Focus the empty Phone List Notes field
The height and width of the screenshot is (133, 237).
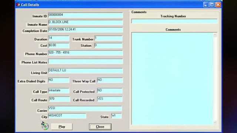(86, 61)
